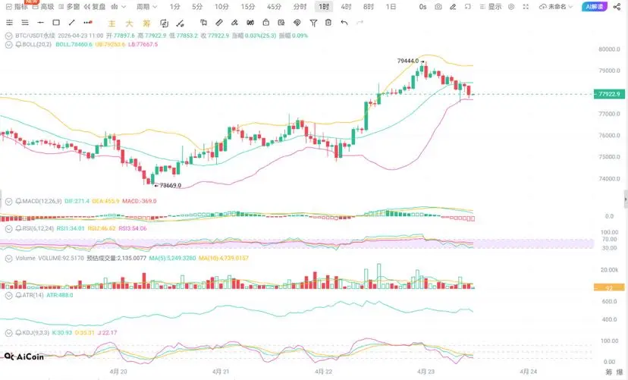
Task: Collapse the KDJ(9,3,3) panel
Action: coord(9,333)
